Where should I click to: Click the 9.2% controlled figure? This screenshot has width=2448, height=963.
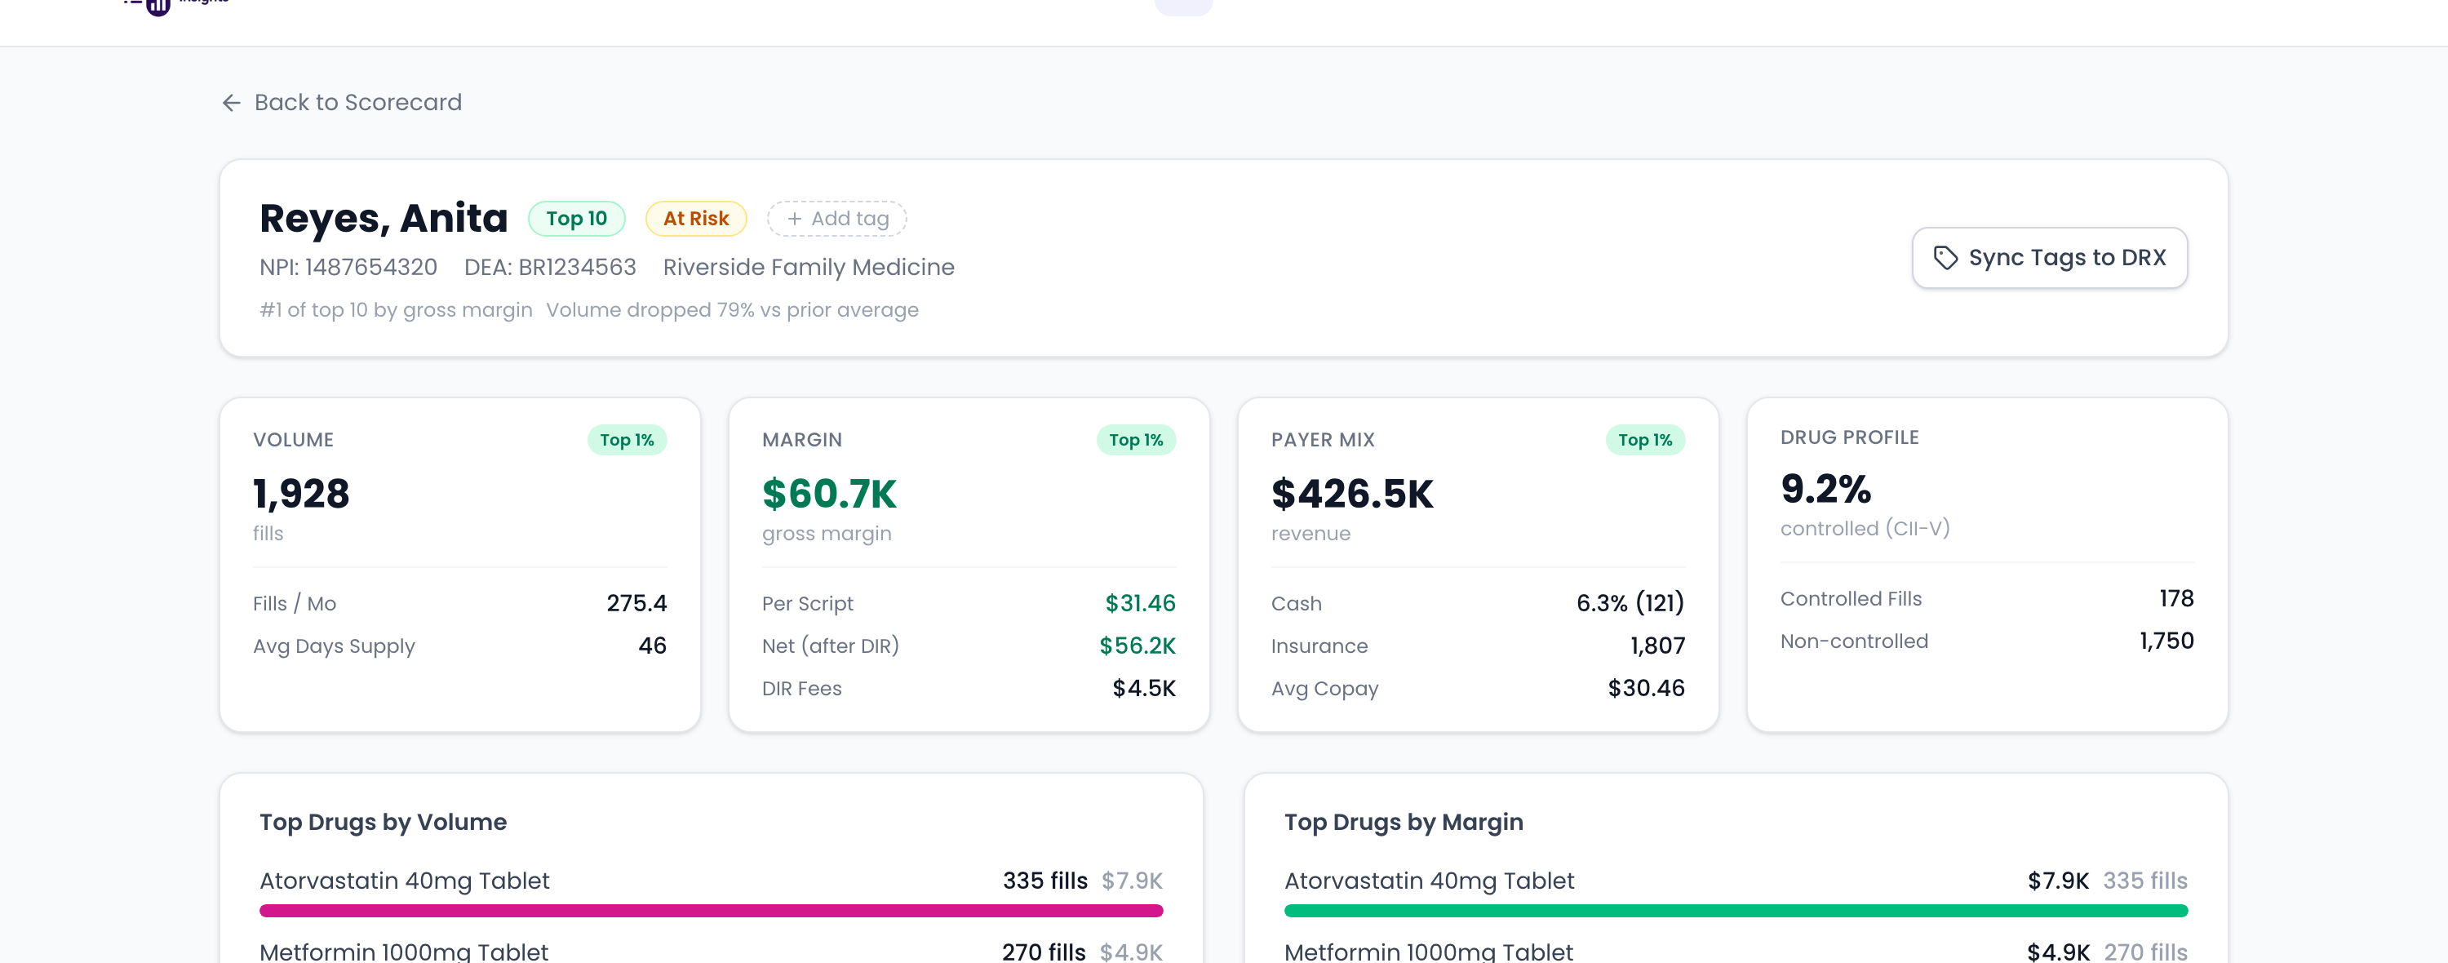click(x=1825, y=489)
